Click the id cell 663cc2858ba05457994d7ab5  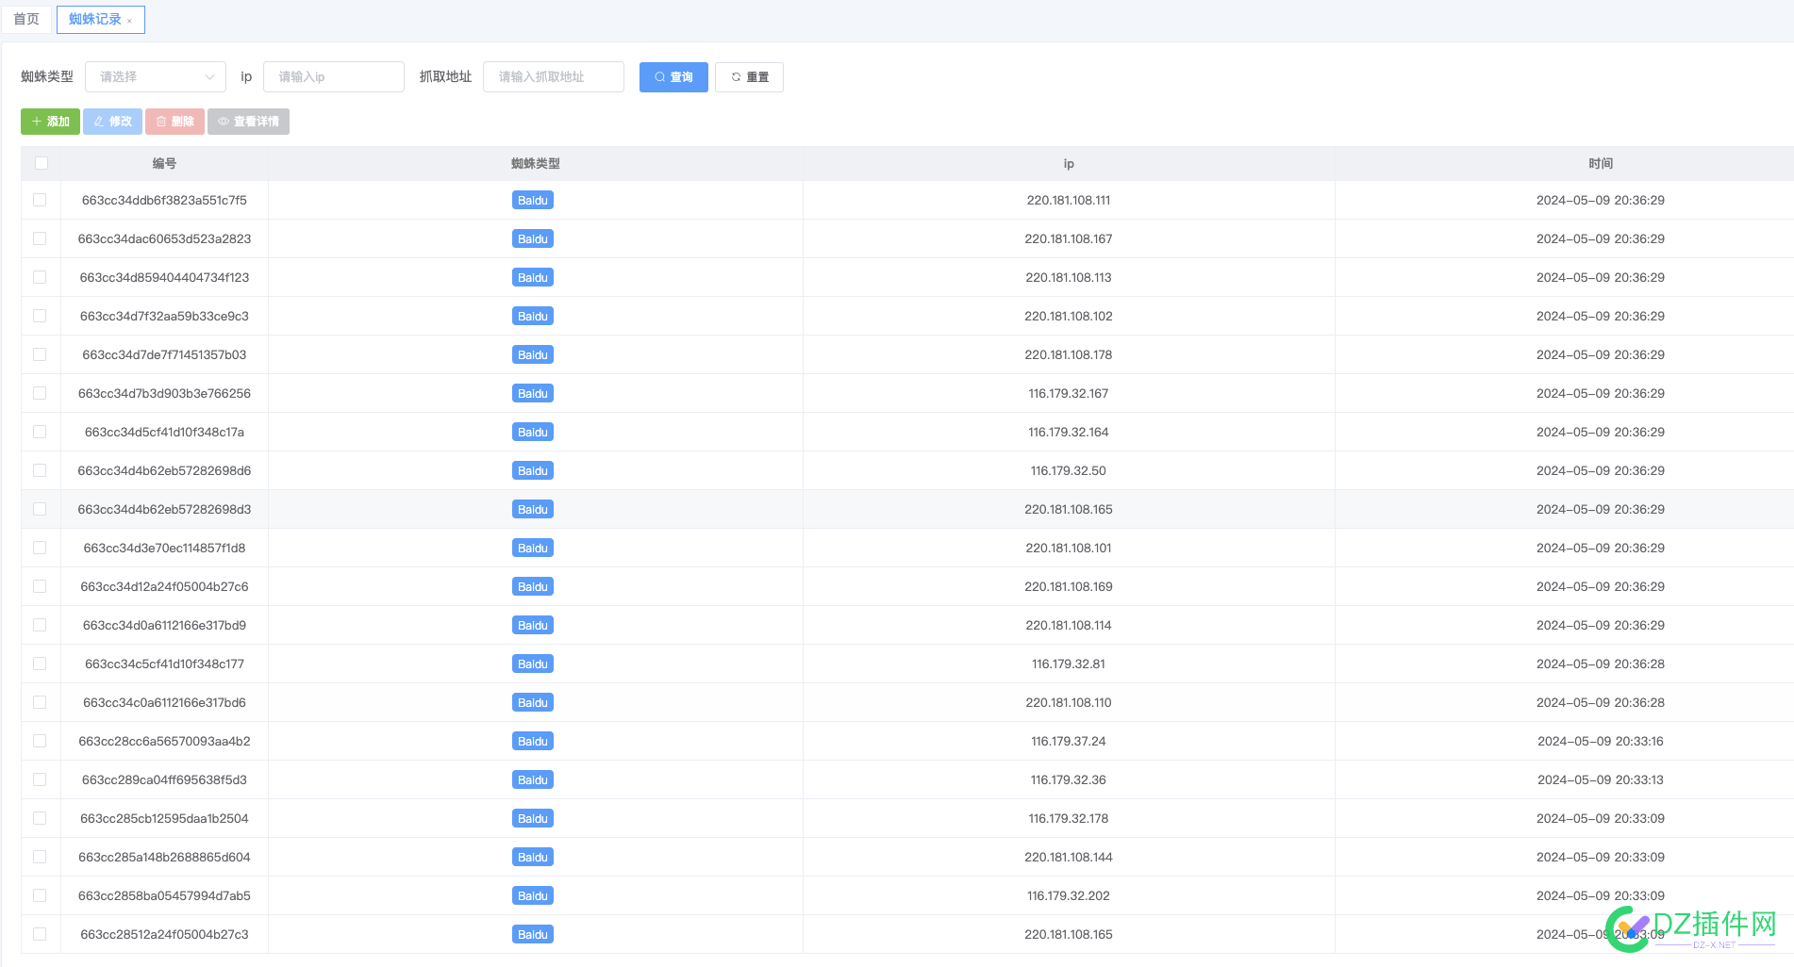[x=164, y=895]
